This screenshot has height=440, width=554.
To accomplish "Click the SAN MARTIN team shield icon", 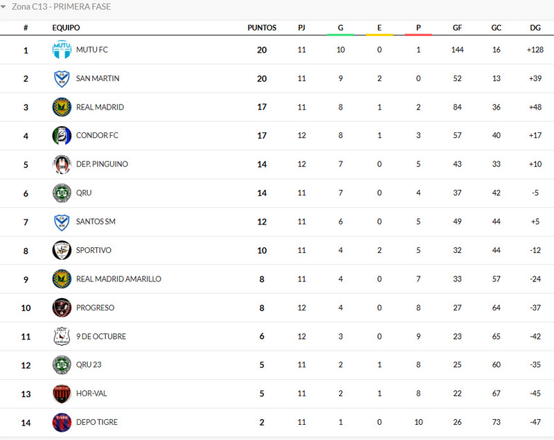I will point(62,79).
